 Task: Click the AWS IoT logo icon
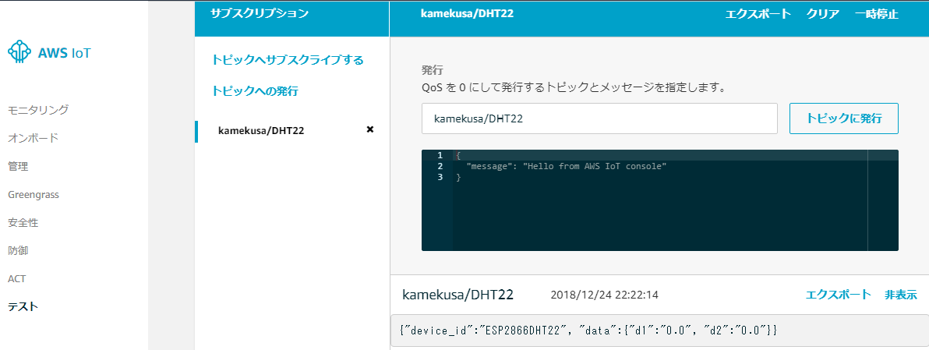click(x=19, y=52)
